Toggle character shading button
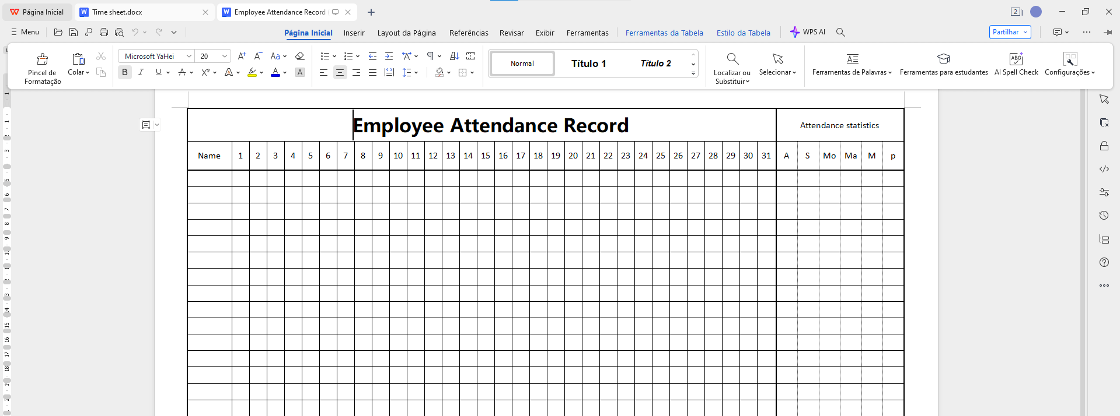This screenshot has width=1120, height=416. point(299,72)
